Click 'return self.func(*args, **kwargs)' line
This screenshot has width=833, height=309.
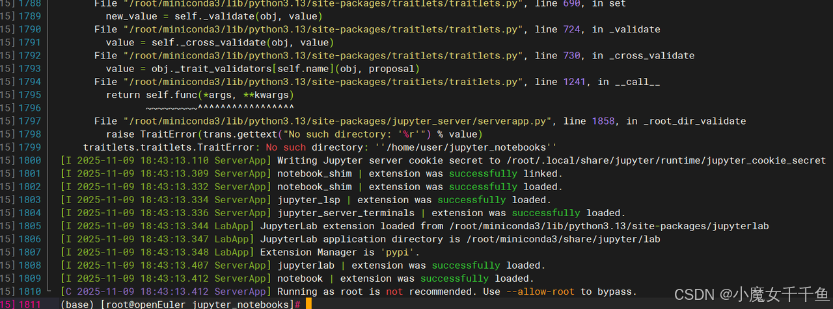click(200, 95)
